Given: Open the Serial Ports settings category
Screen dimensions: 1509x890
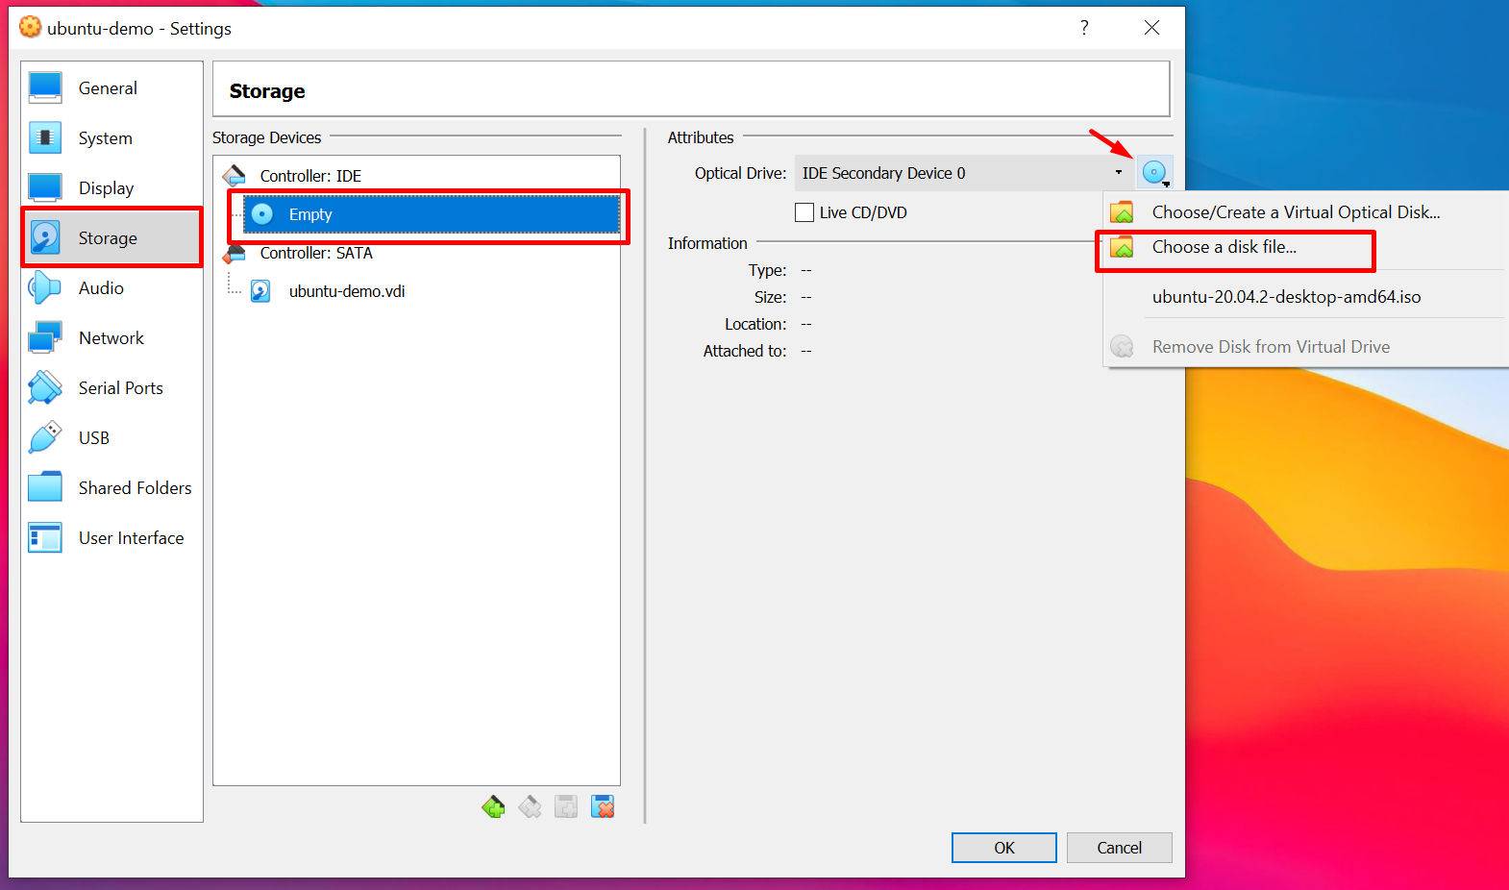Looking at the screenshot, I should pyautogui.click(x=111, y=387).
